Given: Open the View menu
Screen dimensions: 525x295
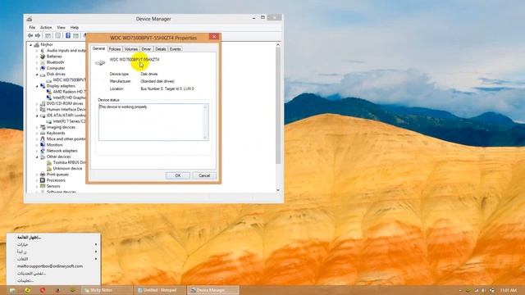Looking at the screenshot, I should coord(61,27).
